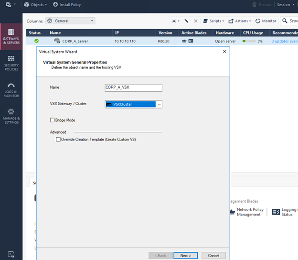Screen dimensions: 298x260
Task: Click Logging Status icon in summary pane
Action: [x=276, y=212]
